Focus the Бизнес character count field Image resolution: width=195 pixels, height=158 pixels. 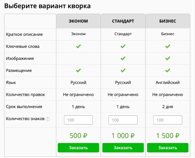pos(168,120)
